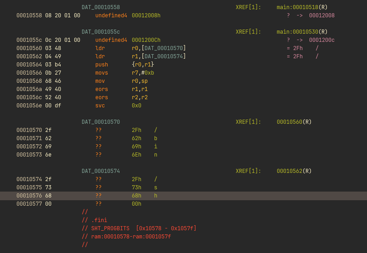Click the #0xb operand of movs r7
The image size is (367, 253).
tap(149, 73)
